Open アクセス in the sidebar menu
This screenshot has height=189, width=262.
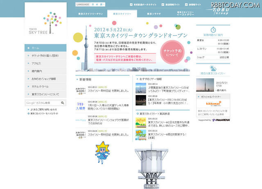[45, 63]
